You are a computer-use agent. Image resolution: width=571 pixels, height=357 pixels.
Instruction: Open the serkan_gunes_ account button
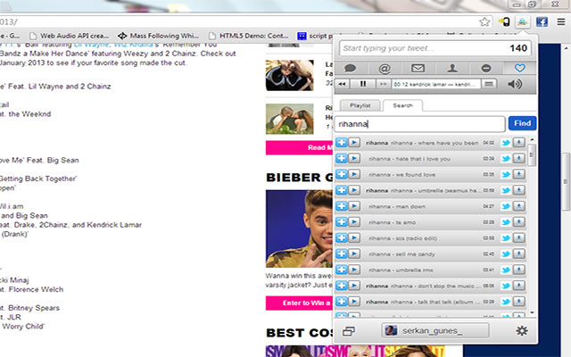[x=435, y=331]
